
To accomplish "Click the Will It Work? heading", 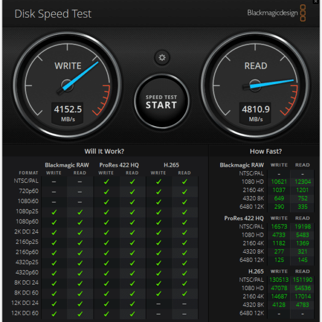I will coord(105,151).
